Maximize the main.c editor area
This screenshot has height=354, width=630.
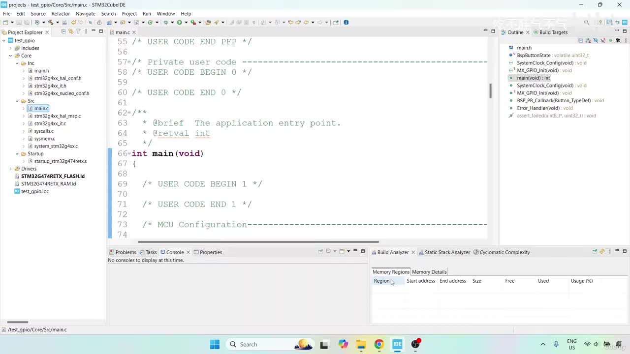pos(493,31)
